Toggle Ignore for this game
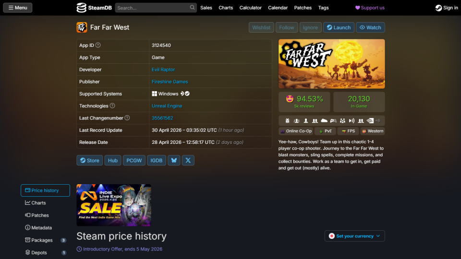461x259 pixels. click(310, 27)
